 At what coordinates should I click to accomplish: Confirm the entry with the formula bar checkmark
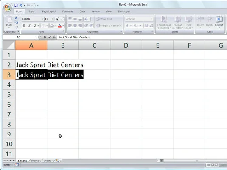click(50, 37)
